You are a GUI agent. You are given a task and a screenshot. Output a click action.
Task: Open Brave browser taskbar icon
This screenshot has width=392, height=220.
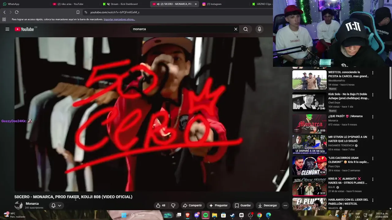188,215
